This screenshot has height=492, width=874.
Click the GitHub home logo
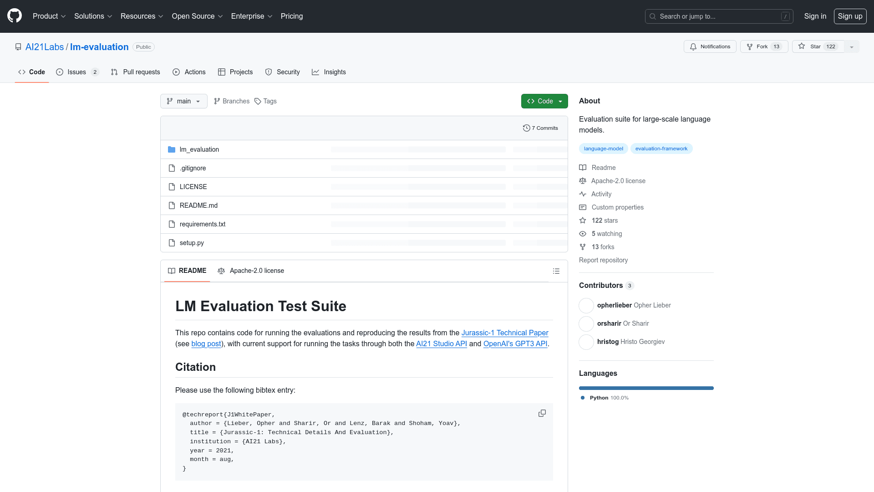tap(14, 16)
